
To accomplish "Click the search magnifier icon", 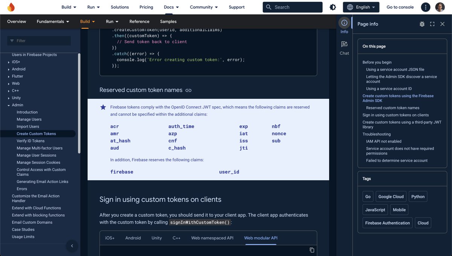I will pyautogui.click(x=269, y=7).
